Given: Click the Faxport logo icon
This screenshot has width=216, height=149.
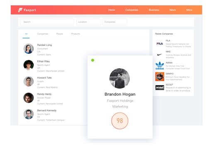Looking at the screenshot, I should point(20,10).
